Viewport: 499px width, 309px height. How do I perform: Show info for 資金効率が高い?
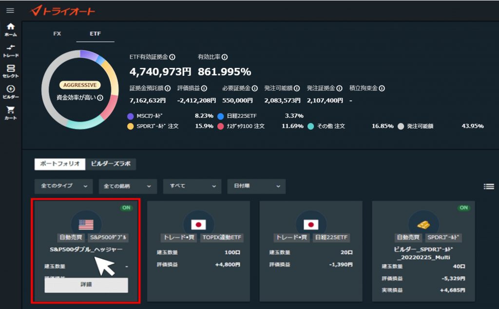click(x=100, y=98)
